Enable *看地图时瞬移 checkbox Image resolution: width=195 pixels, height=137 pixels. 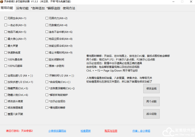(47, 108)
